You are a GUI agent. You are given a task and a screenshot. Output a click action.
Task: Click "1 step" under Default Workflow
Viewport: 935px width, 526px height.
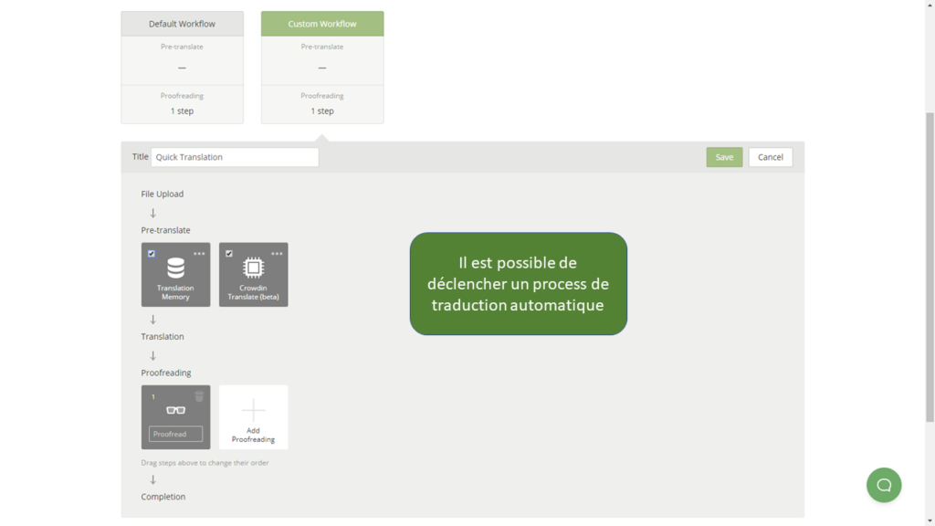click(x=182, y=110)
